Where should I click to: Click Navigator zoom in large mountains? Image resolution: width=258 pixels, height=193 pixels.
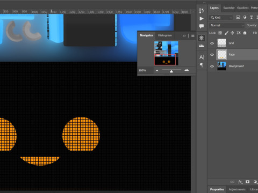(x=187, y=70)
